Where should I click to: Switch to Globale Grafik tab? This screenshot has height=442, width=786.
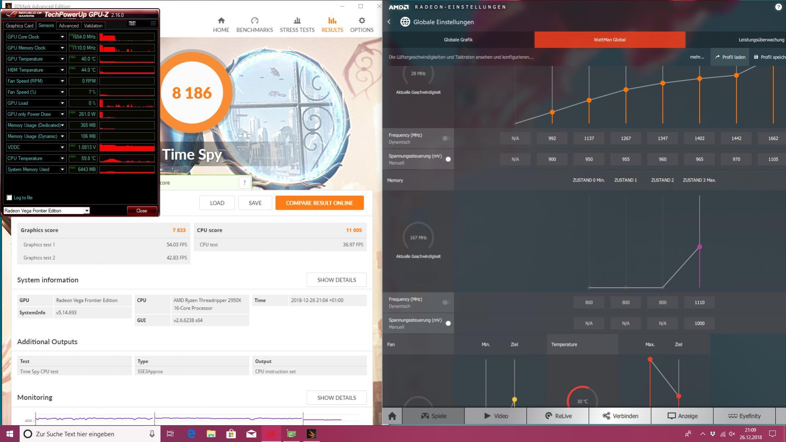point(458,40)
